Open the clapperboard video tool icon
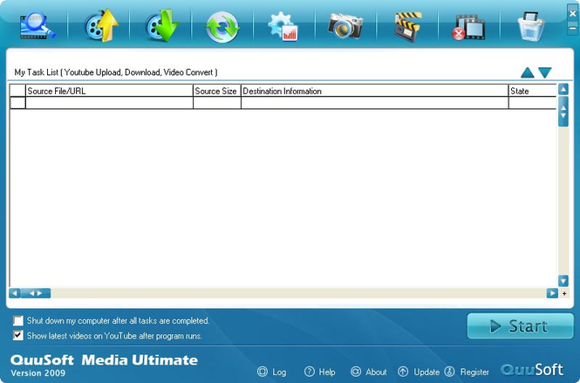 coord(407,27)
